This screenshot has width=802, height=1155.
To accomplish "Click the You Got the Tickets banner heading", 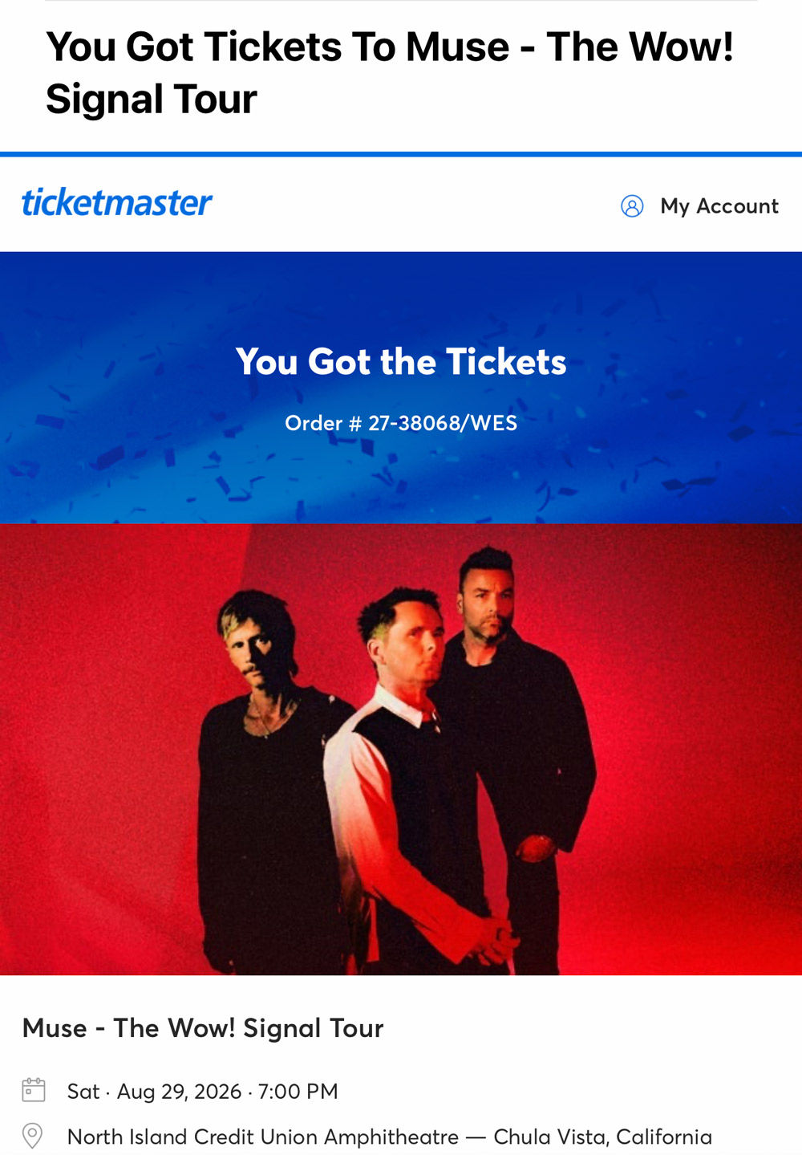I will coord(401,362).
